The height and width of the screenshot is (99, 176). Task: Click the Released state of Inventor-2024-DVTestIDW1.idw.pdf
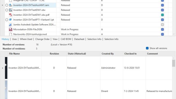[x=65, y=15]
